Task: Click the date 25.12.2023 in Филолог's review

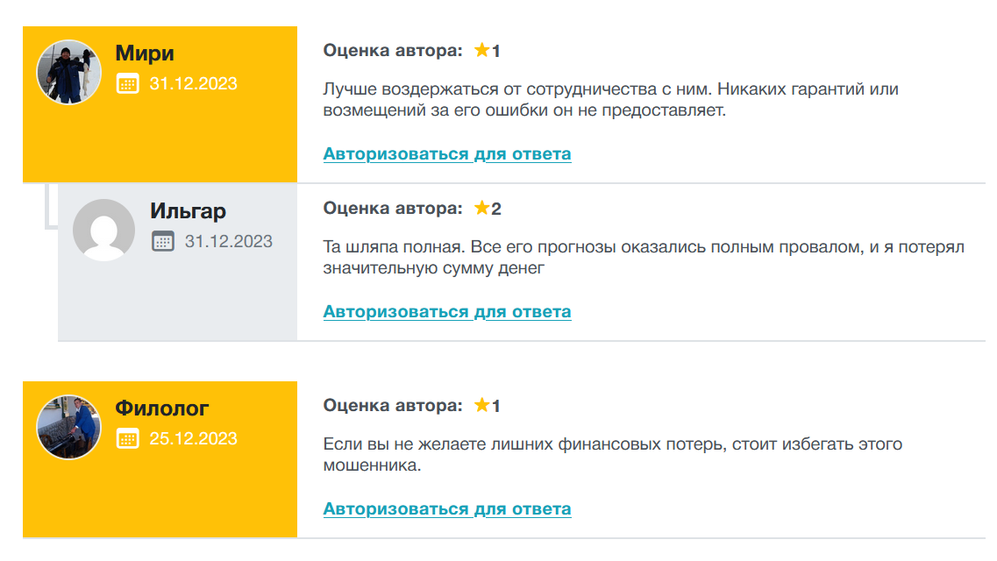Action: point(193,438)
